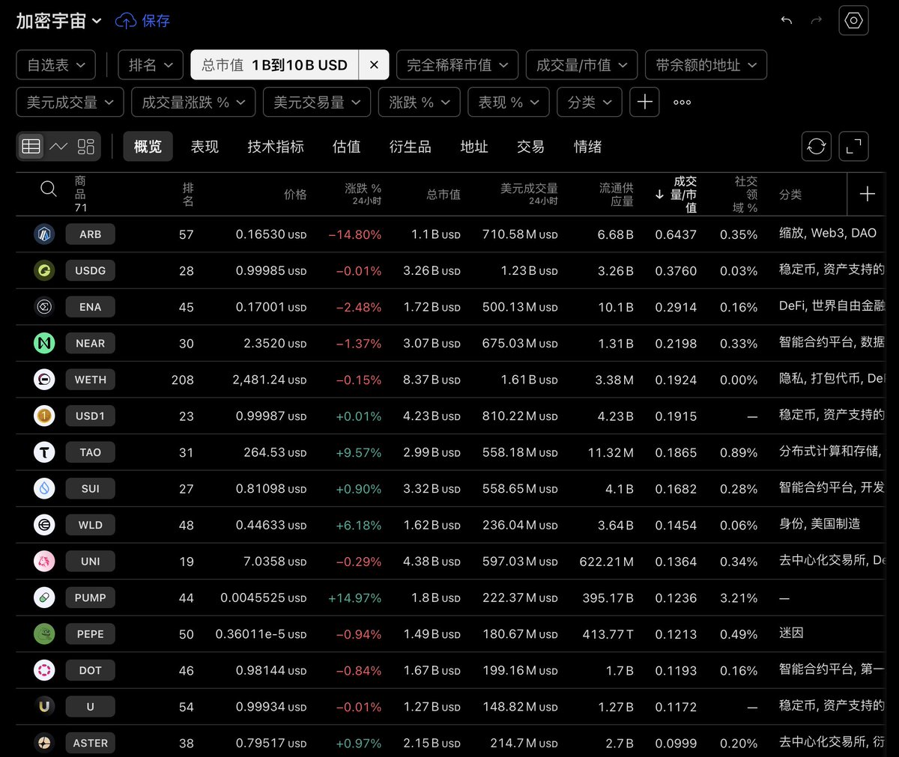Open the 完全稀释市值 filter dropdown
Image resolution: width=899 pixels, height=757 pixels.
point(457,65)
